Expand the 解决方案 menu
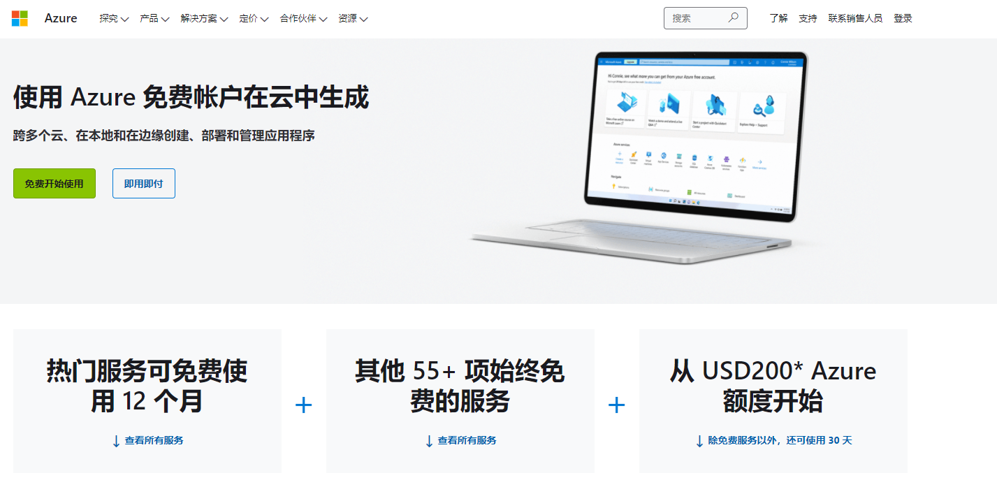Screen dimensions: 997x494 pyautogui.click(x=204, y=19)
